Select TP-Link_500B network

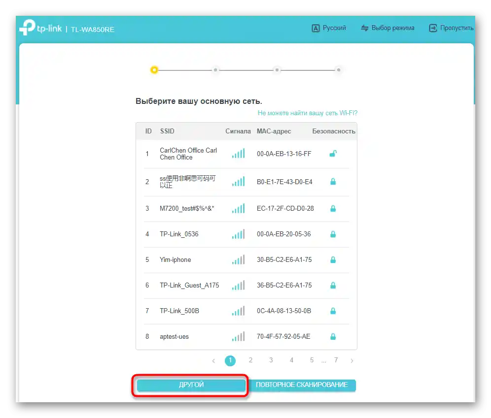point(246,311)
